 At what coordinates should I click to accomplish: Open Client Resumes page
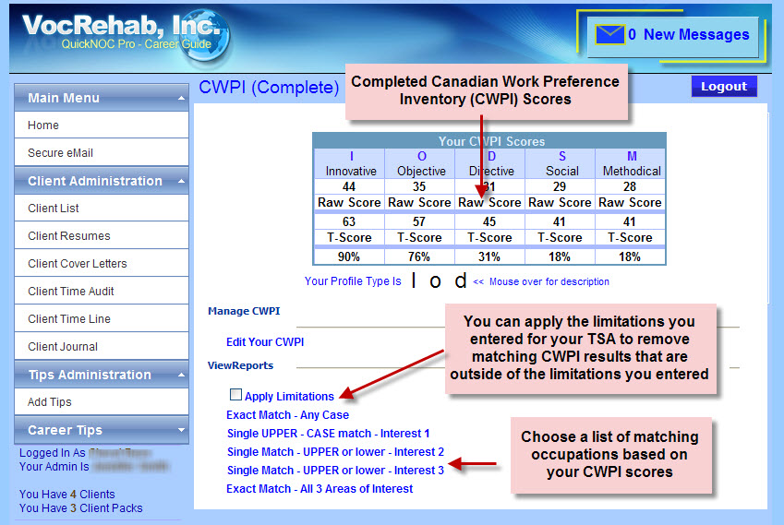click(68, 236)
